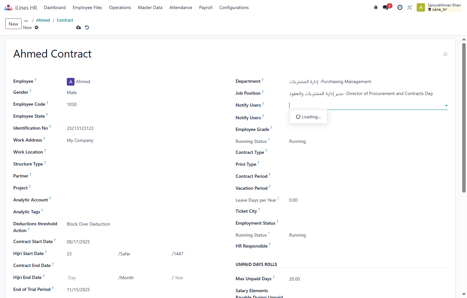The height and width of the screenshot is (298, 467).
Task: Click the New button
Action: pyautogui.click(x=14, y=24)
